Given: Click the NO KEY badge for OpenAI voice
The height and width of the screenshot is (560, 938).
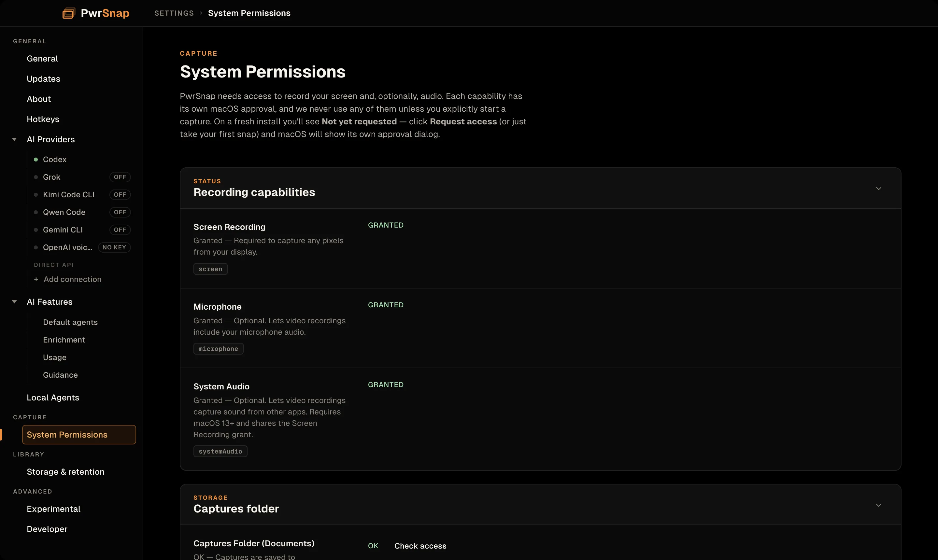Looking at the screenshot, I should [114, 247].
